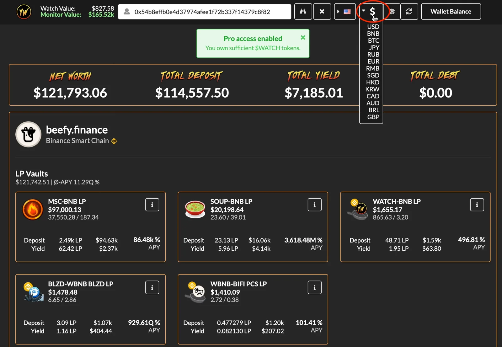Click the SOUP-BNB soup bowl icon
Screen dimensions: 502x347
[x=195, y=209]
